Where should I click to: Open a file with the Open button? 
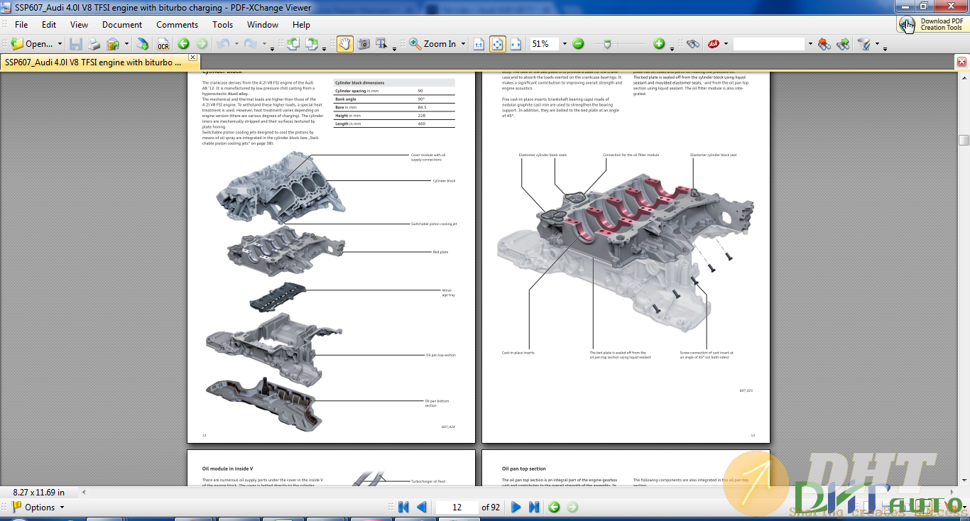31,44
